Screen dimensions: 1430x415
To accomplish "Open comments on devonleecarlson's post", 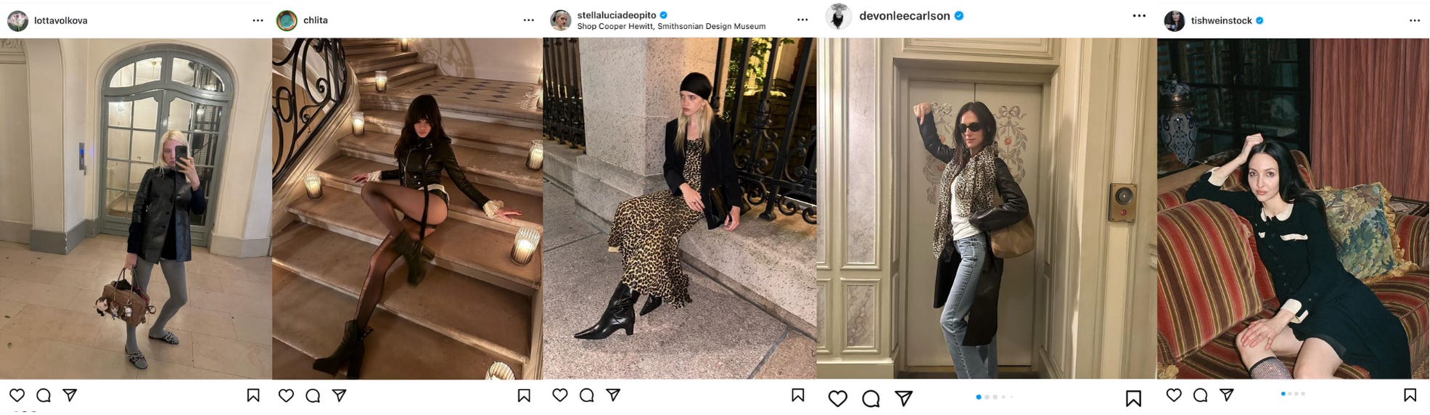I will (x=871, y=398).
